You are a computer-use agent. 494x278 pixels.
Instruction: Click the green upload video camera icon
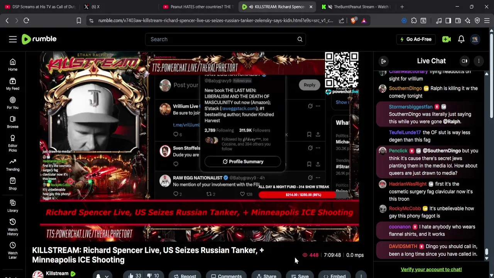tap(447, 39)
